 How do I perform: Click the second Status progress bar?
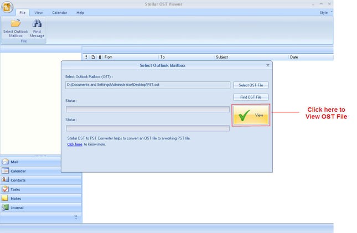(x=148, y=128)
